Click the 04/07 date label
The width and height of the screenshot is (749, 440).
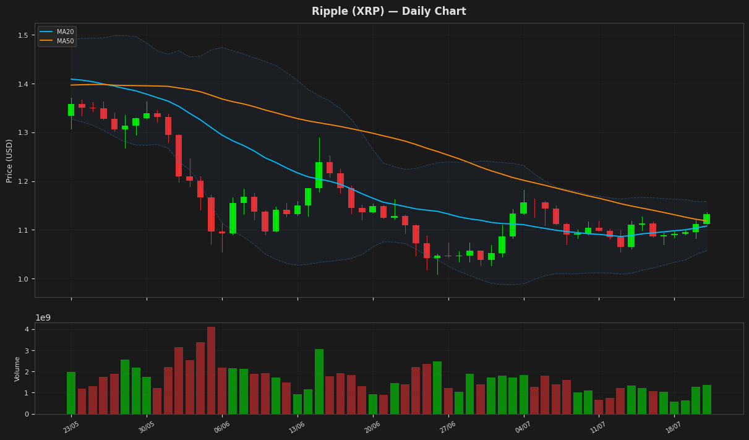coord(524,428)
